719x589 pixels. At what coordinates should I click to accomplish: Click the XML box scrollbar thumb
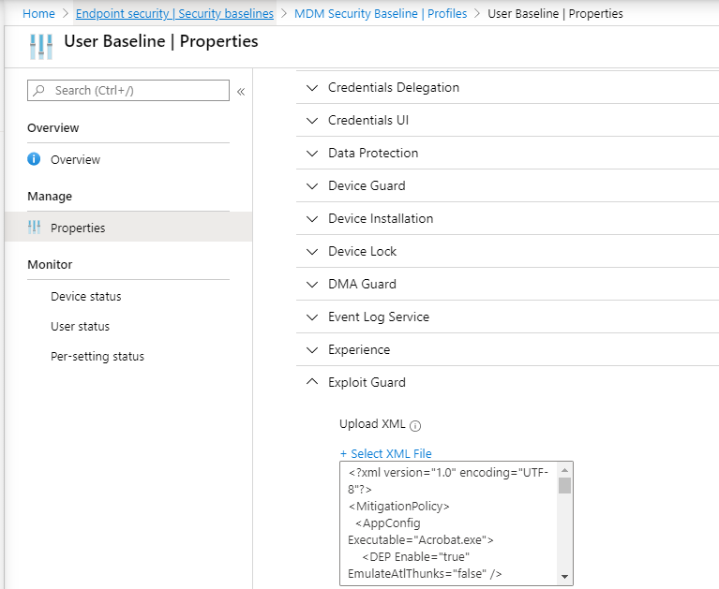[x=565, y=485]
